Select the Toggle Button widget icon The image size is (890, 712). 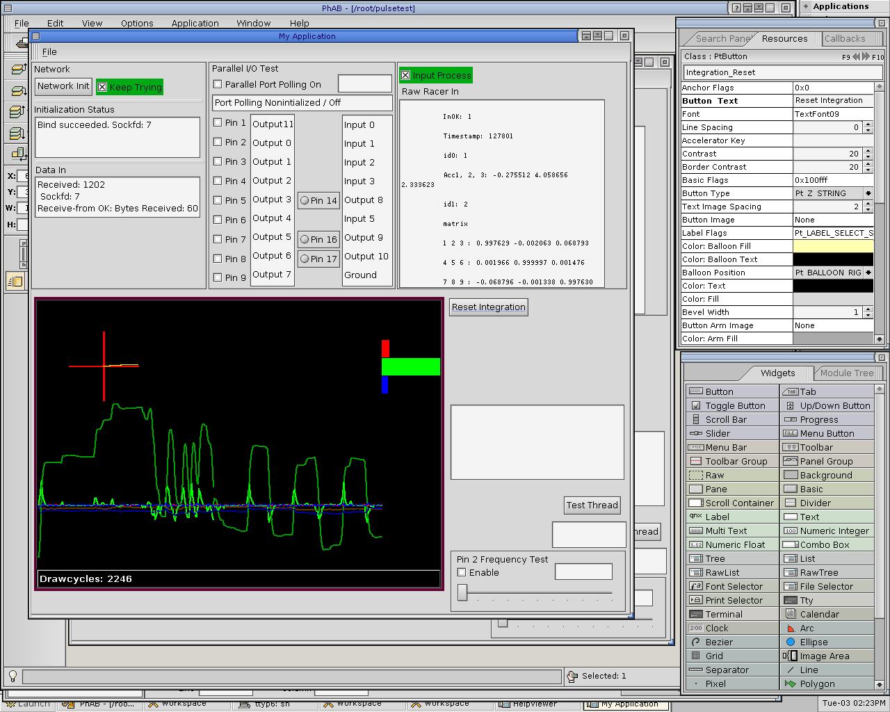[696, 405]
